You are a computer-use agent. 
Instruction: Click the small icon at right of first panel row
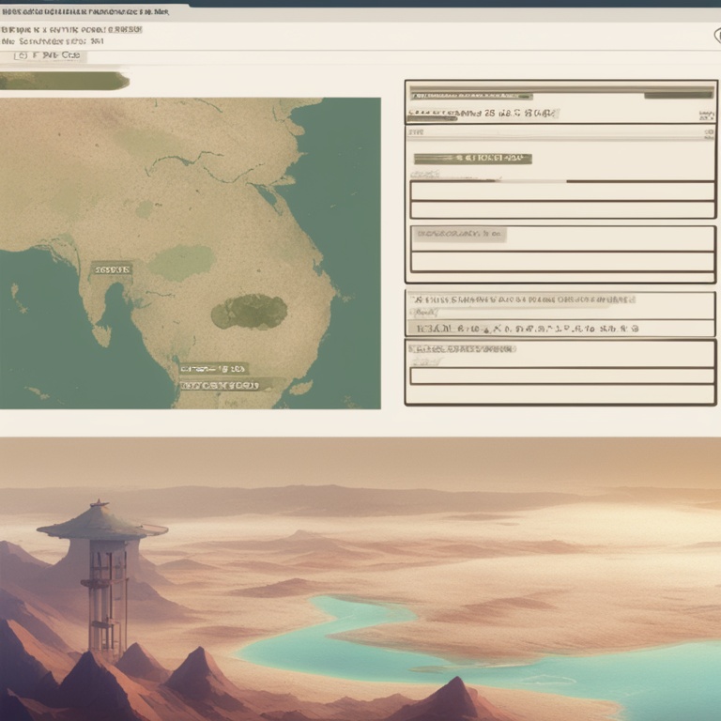[705, 115]
